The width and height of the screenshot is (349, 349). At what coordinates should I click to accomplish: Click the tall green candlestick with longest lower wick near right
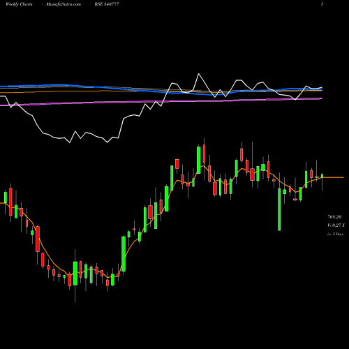click(x=279, y=209)
